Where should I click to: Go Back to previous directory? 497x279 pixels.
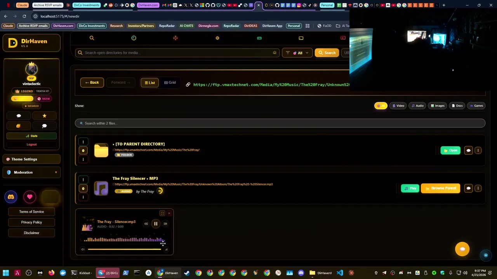click(92, 83)
